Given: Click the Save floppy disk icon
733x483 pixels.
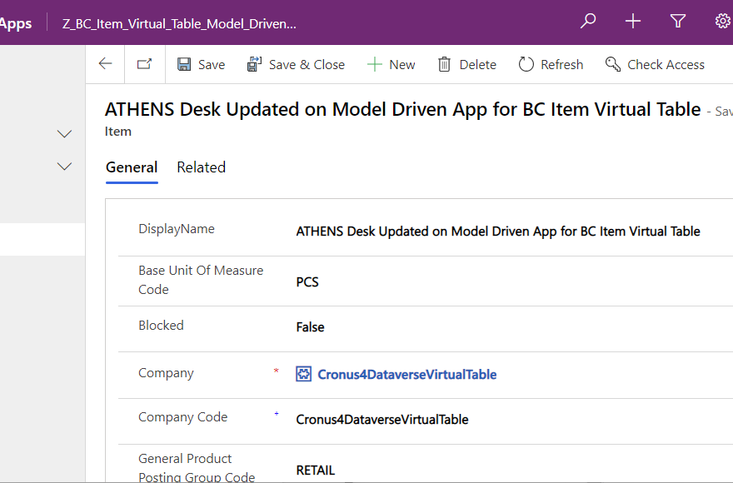Looking at the screenshot, I should point(184,64).
